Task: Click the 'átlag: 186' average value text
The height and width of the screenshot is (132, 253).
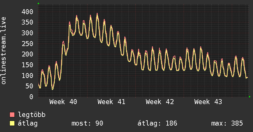Action: (x=157, y=123)
